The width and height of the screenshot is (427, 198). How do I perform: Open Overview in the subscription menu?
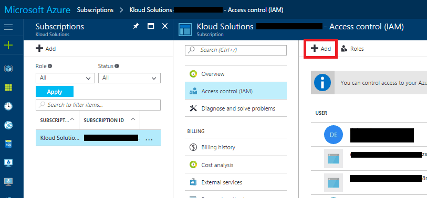236,74
